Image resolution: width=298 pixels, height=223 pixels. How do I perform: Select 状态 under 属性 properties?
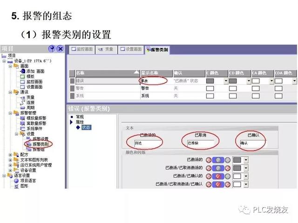[86, 127]
